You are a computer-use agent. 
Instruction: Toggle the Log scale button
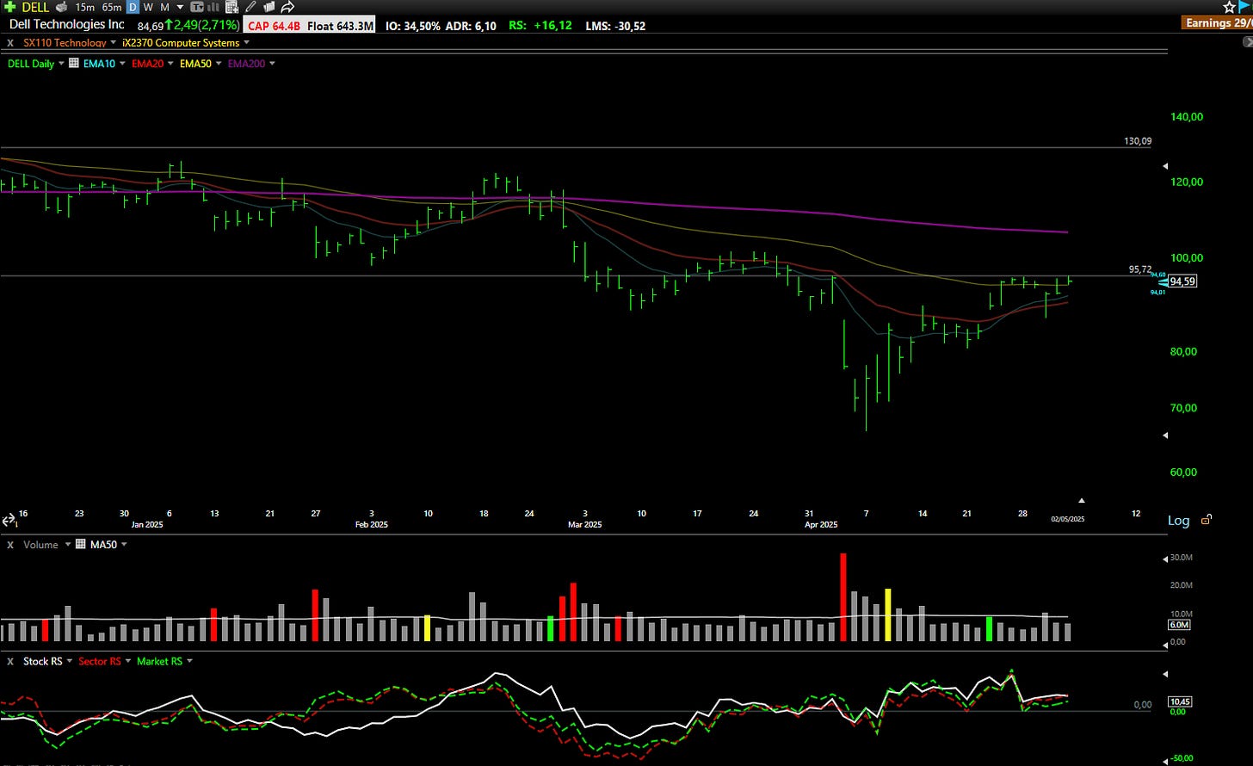click(1179, 520)
